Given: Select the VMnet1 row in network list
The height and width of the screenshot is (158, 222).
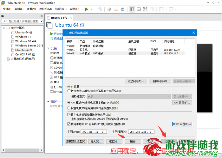Looking at the screenshot, I should point(125,50).
